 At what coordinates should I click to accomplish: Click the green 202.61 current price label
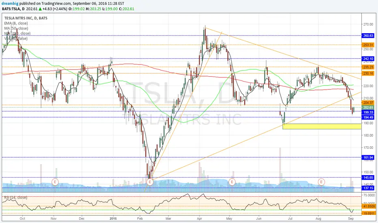click(368, 107)
